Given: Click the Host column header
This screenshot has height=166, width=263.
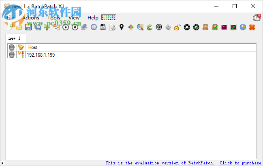Looking at the screenshot, I should (141, 47).
